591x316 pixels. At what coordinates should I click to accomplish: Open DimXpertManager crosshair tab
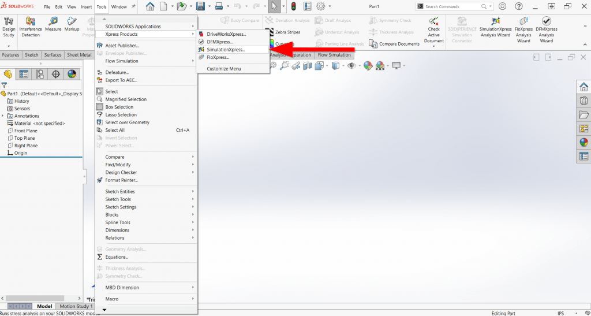(x=56, y=74)
